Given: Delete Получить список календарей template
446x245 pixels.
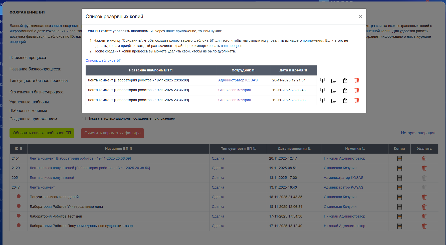Looking at the screenshot, I should [x=424, y=197].
